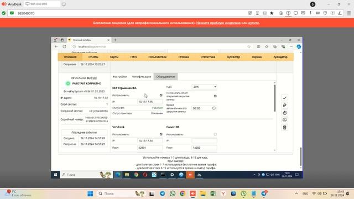Select Оборудование tab
This screenshot has width=354, height=199.
pos(165,77)
